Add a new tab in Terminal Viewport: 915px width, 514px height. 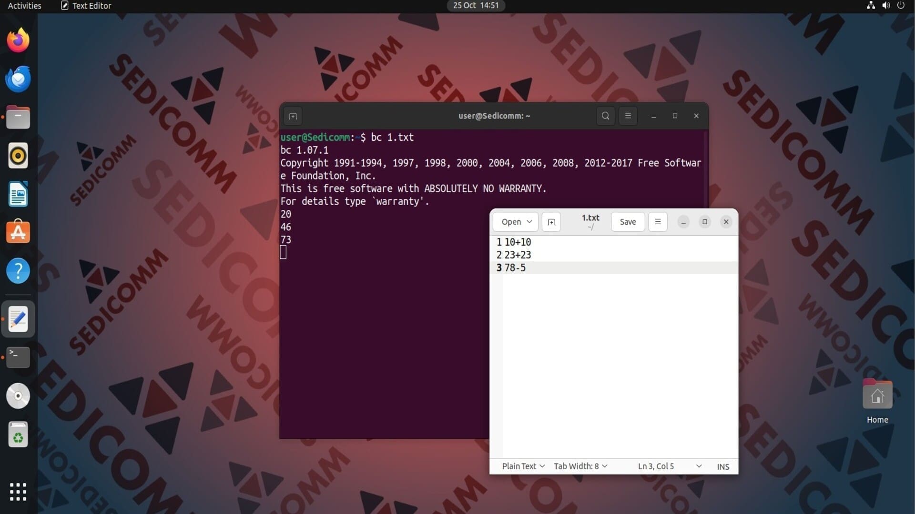[x=293, y=116]
